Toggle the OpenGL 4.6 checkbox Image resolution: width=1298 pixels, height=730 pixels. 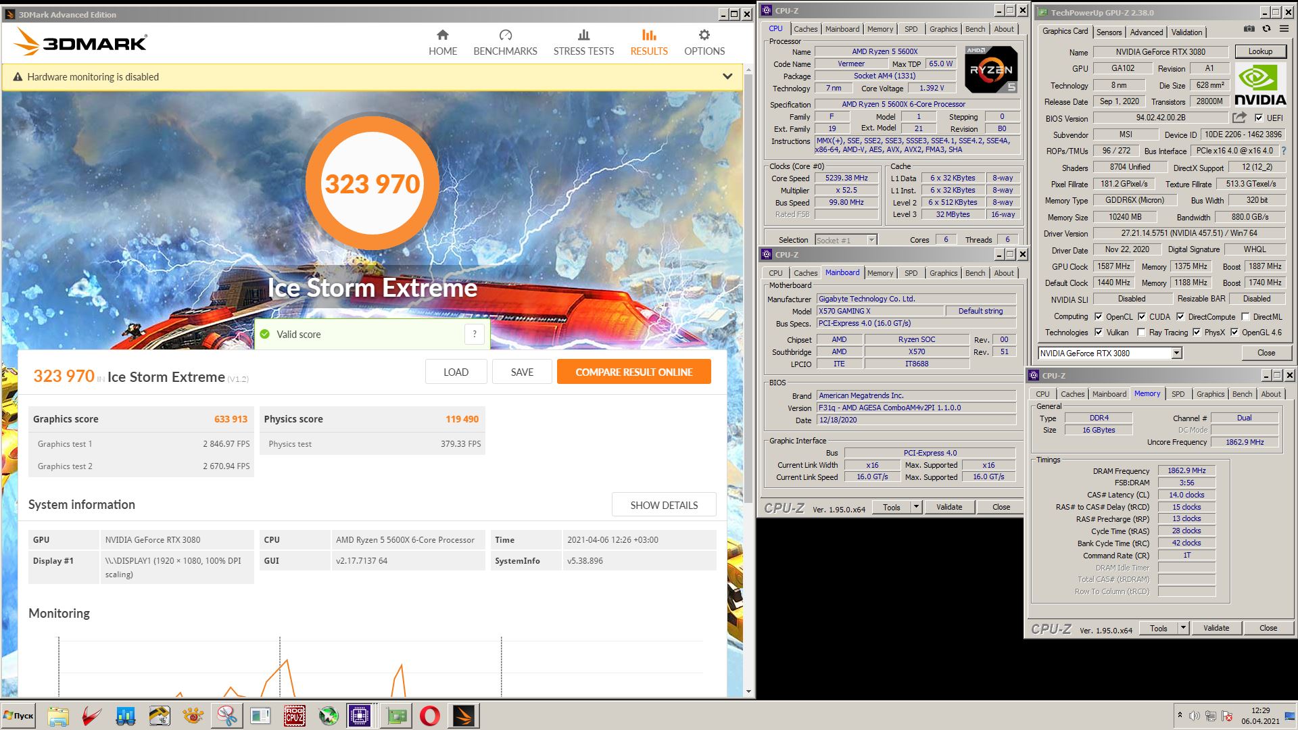point(1234,333)
